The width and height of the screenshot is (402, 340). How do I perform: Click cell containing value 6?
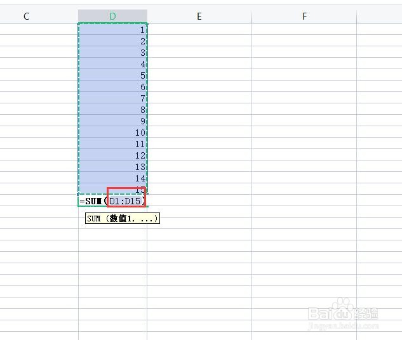click(112, 86)
